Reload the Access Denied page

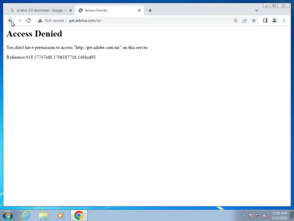29,20
